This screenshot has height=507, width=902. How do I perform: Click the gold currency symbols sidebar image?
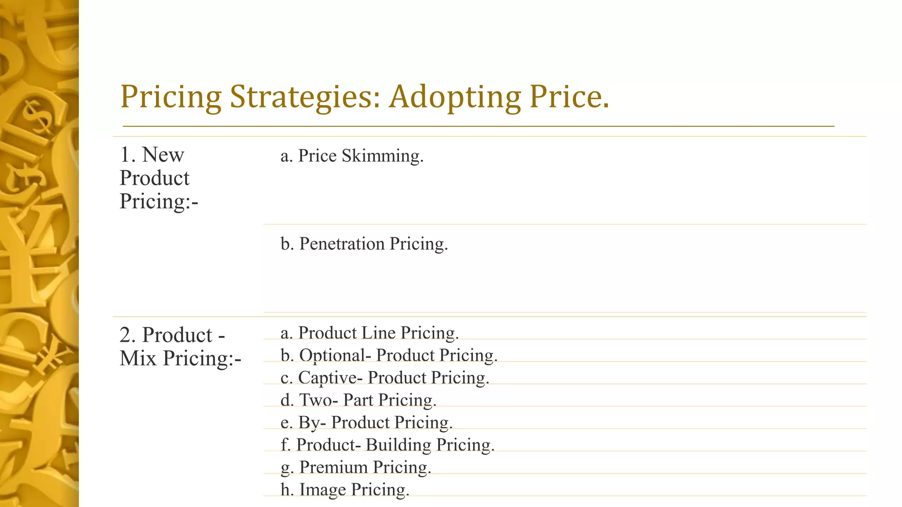pyautogui.click(x=39, y=253)
